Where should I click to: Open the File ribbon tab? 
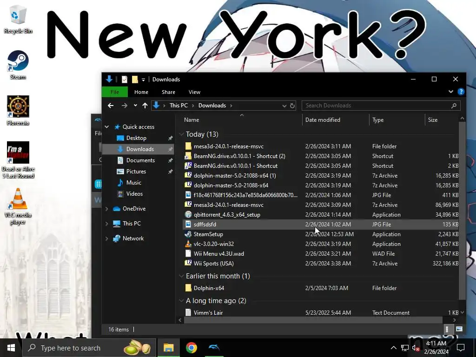115,92
